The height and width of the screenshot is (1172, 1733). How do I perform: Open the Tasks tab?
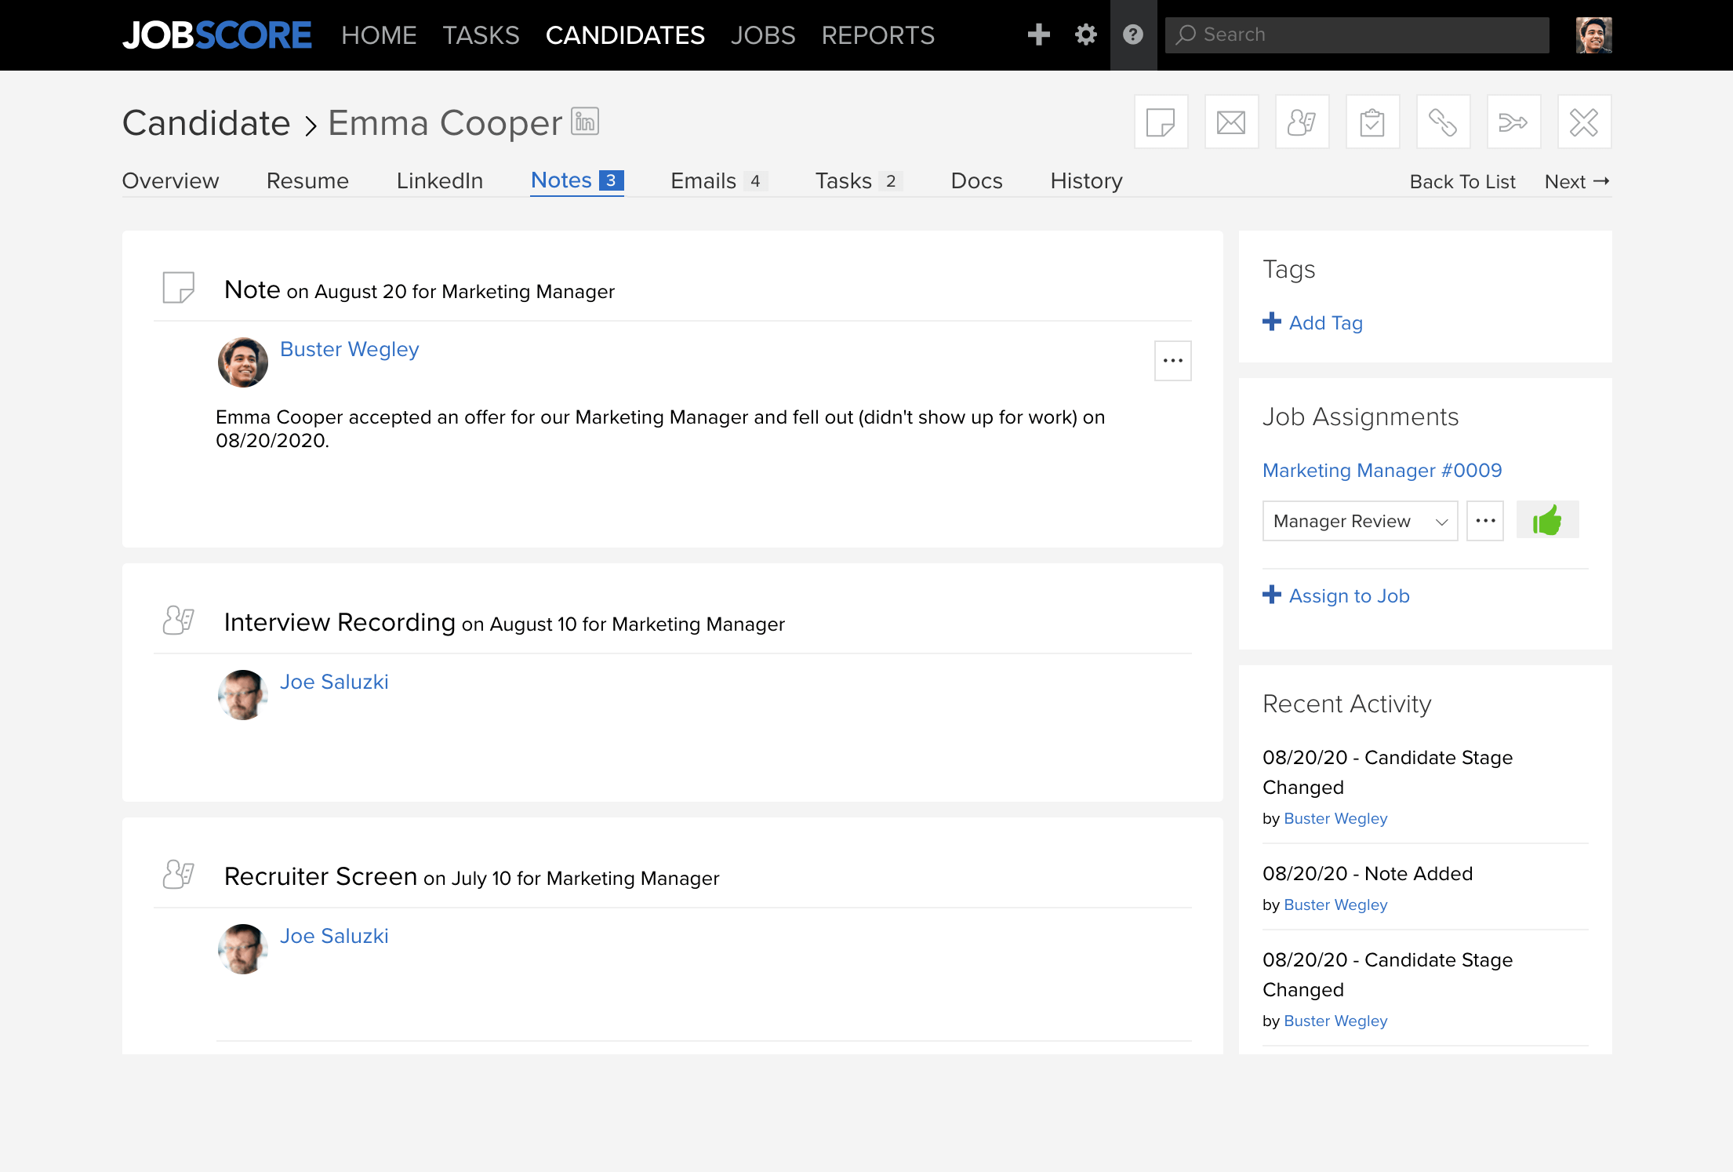click(x=859, y=181)
